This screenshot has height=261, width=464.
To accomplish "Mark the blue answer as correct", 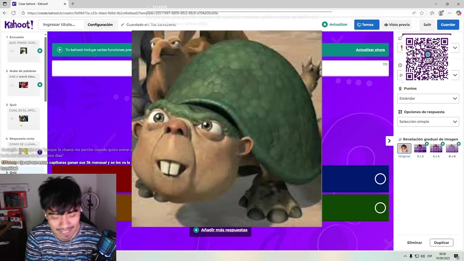I will tap(380, 179).
